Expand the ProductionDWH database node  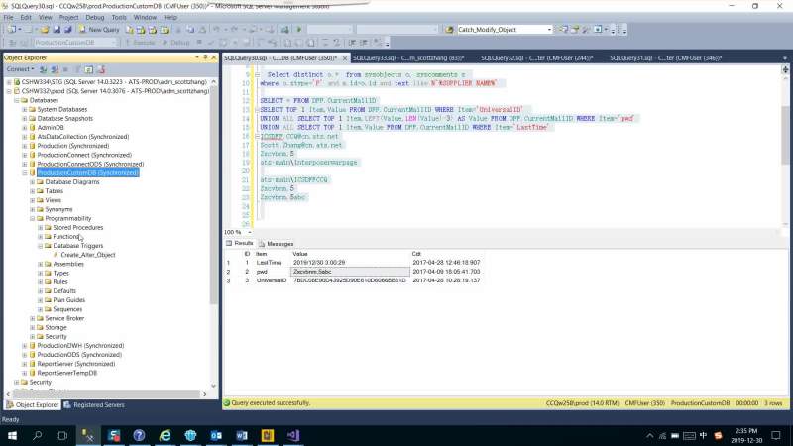point(25,345)
